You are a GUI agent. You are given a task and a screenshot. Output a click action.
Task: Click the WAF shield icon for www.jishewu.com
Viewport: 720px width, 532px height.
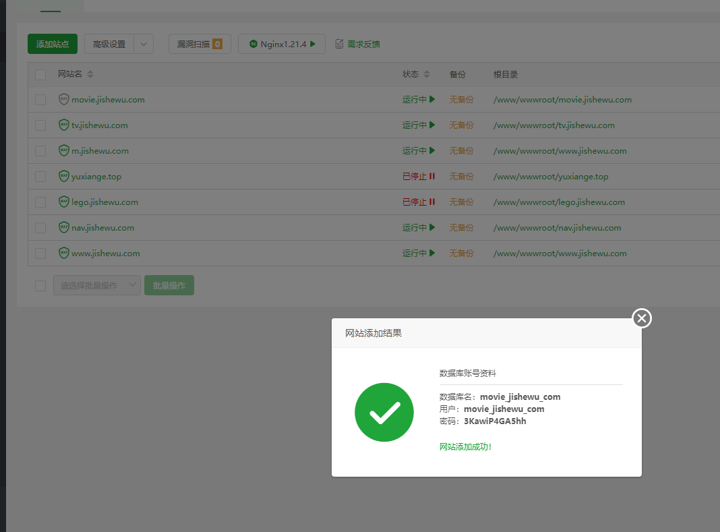[64, 253]
